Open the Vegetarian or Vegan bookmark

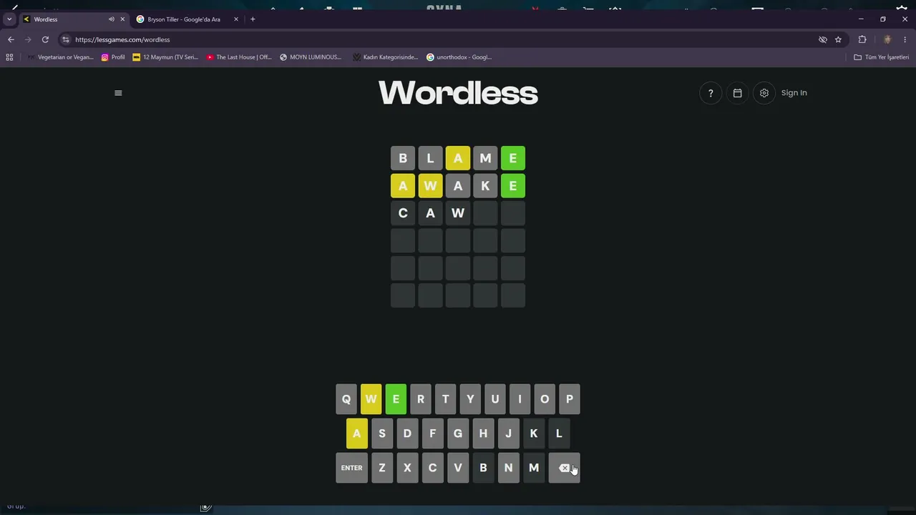60,57
